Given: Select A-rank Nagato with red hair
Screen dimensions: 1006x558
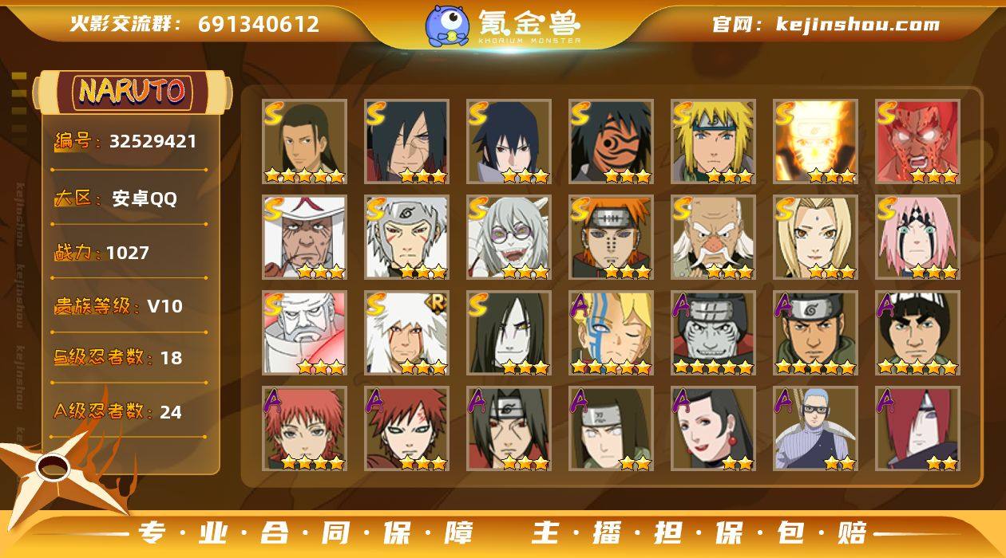Looking at the screenshot, I should (x=918, y=429).
